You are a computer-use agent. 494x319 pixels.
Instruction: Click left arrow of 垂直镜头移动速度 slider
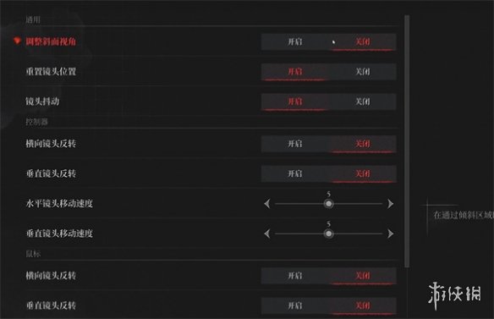pyautogui.click(x=267, y=234)
